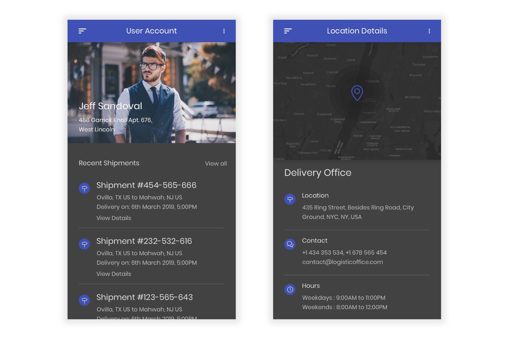This screenshot has width=508, height=339.
Task: Click View all next to Recent Shipments
Action: click(216, 163)
